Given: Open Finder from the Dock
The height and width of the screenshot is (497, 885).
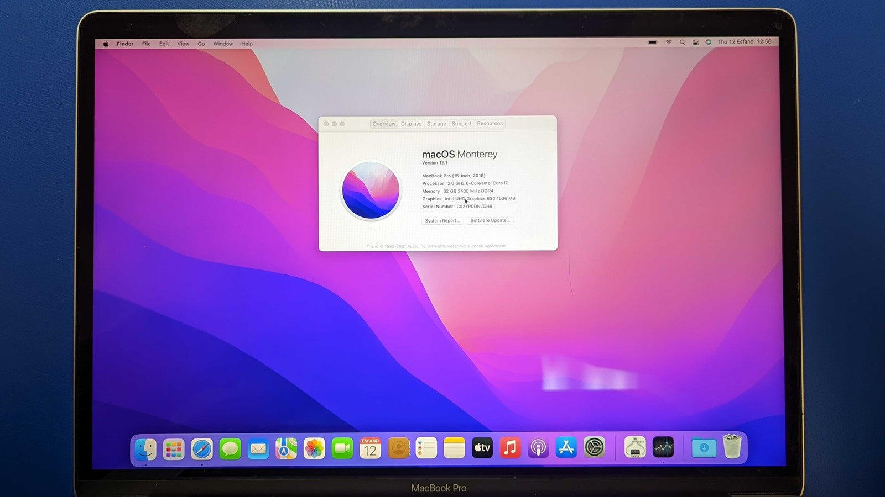Looking at the screenshot, I should pyautogui.click(x=145, y=449).
